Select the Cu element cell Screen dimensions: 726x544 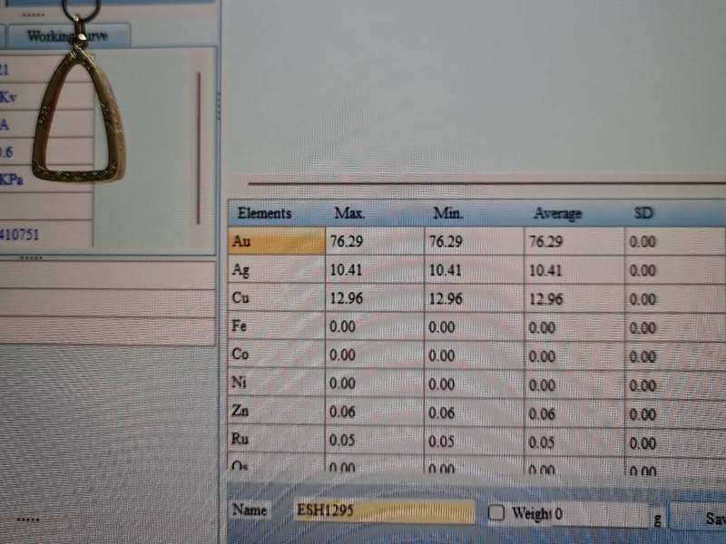[275, 298]
